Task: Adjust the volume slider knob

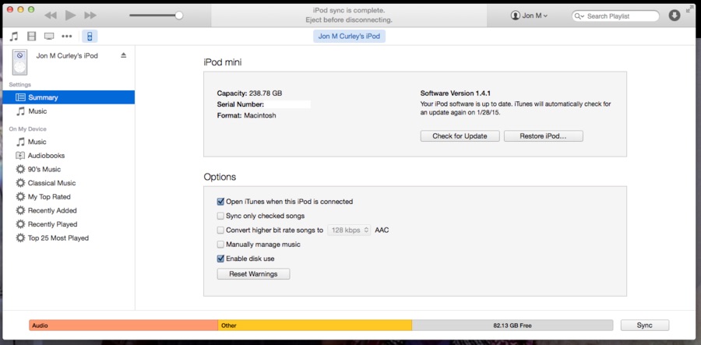Action: [x=179, y=16]
